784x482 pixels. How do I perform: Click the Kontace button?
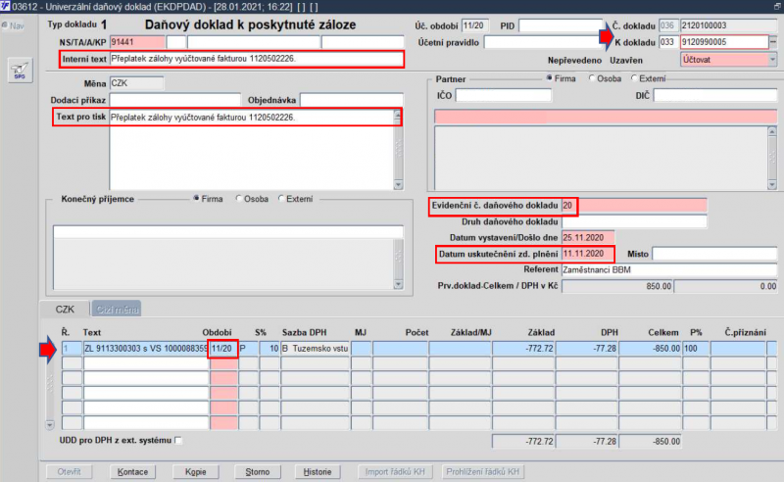click(132, 471)
